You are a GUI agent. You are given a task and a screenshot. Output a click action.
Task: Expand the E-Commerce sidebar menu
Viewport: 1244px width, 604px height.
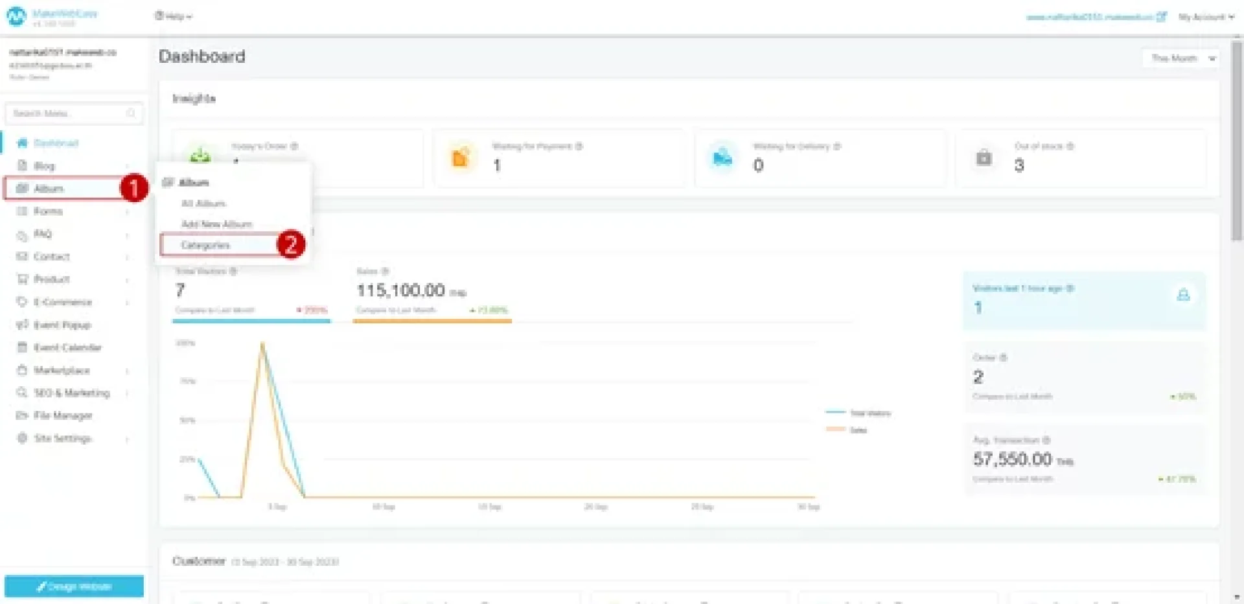pos(63,302)
